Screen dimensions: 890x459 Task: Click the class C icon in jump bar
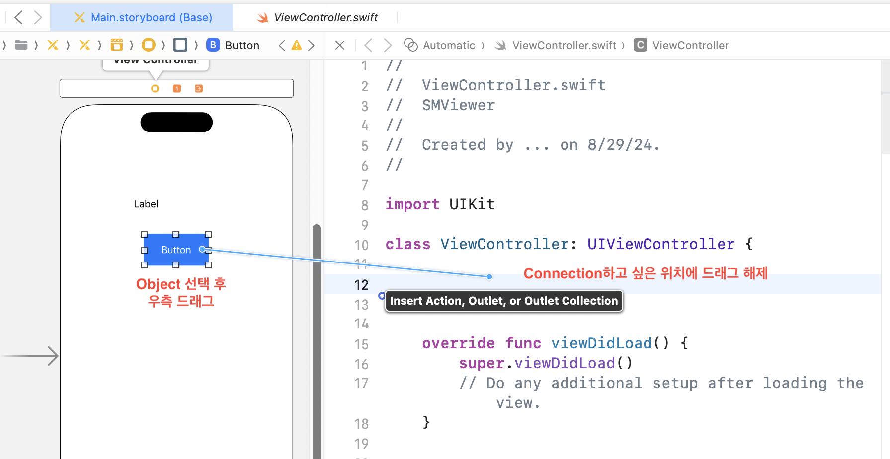tap(641, 45)
